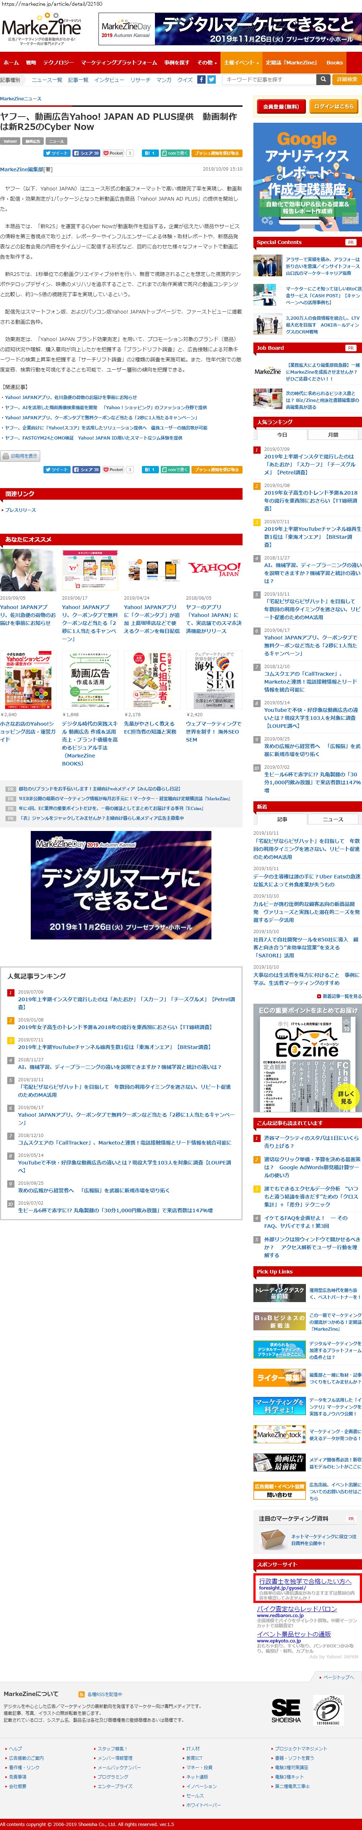Click MarkeZineDay デジタルマーケにできること large banner
The height and width of the screenshot is (1830, 362).
pyautogui.click(x=121, y=885)
